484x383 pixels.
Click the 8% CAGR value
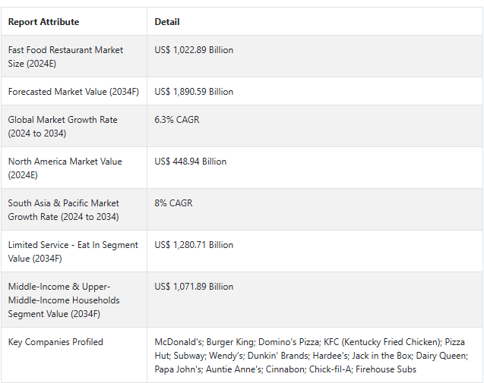173,203
